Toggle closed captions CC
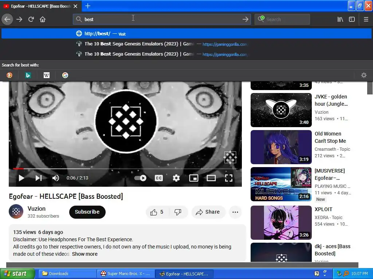 tap(159, 178)
